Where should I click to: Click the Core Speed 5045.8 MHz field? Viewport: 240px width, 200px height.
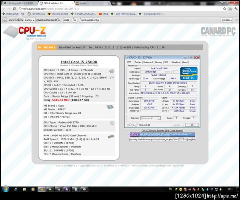coord(149,101)
